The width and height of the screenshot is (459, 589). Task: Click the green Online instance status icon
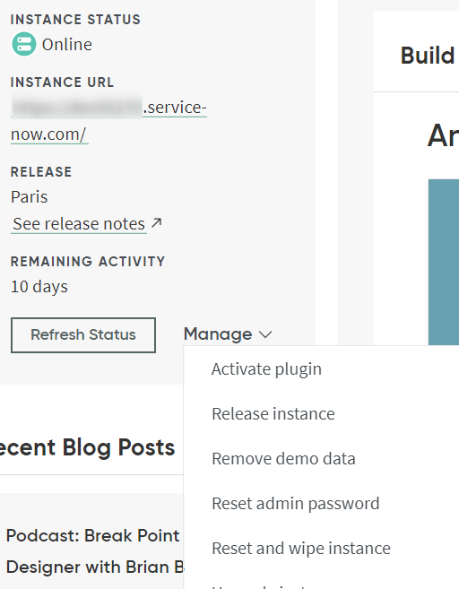[x=24, y=44]
